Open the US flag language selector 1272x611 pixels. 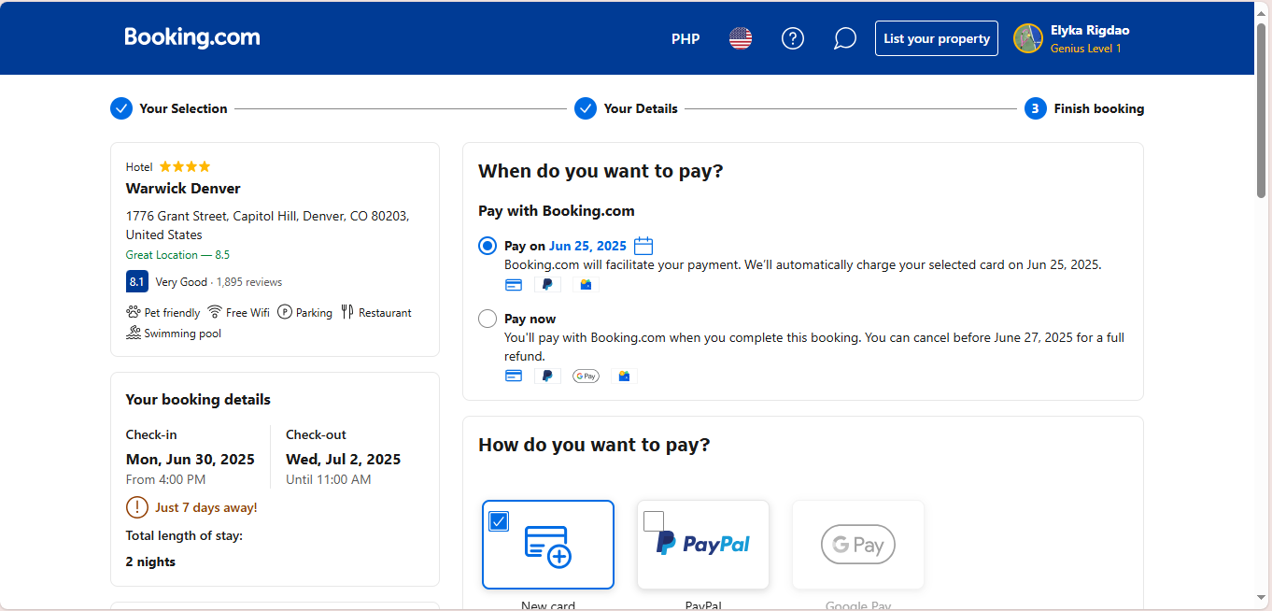(x=741, y=38)
